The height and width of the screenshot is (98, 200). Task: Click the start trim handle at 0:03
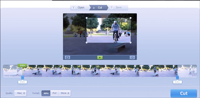(23, 77)
